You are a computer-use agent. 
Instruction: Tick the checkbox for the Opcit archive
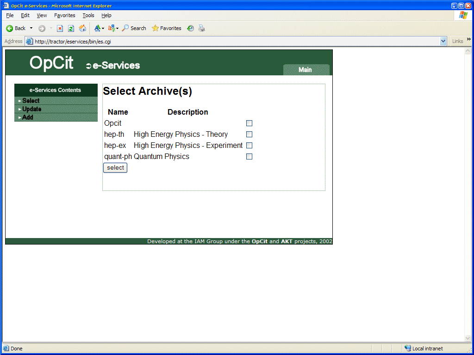pos(249,123)
